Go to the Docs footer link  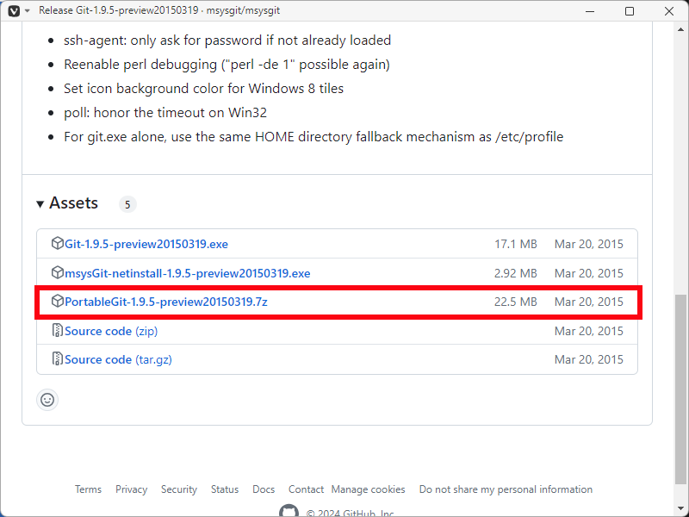click(264, 489)
